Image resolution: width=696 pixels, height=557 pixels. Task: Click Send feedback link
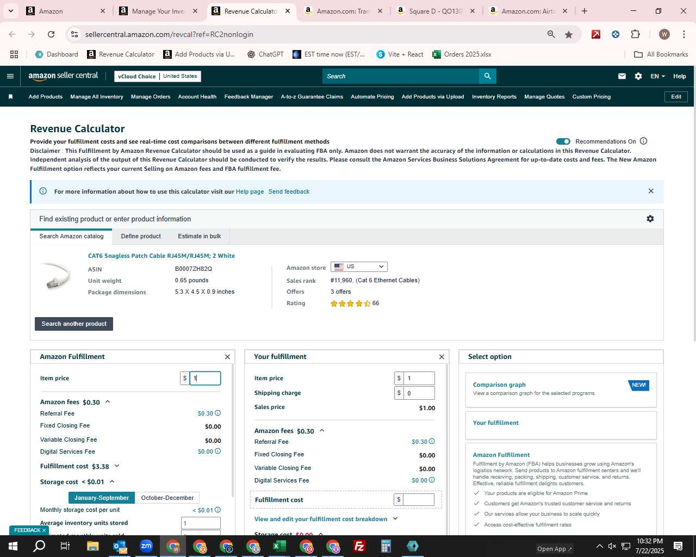tap(289, 191)
